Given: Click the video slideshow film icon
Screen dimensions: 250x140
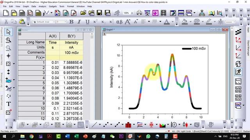Looking at the screenshot, I should pyautogui.click(x=163, y=13).
